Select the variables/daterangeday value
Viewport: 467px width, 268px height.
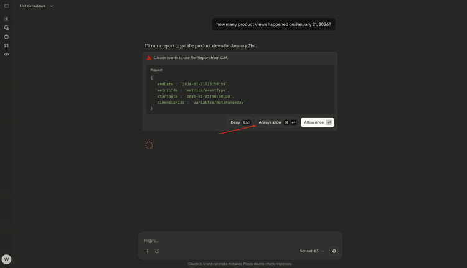[x=219, y=103]
